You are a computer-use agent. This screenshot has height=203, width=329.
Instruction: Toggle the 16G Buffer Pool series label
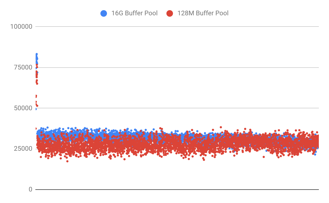(134, 13)
